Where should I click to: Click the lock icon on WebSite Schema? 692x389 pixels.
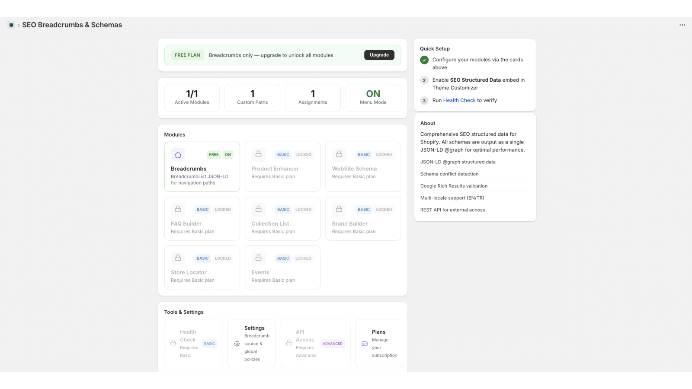tap(339, 154)
